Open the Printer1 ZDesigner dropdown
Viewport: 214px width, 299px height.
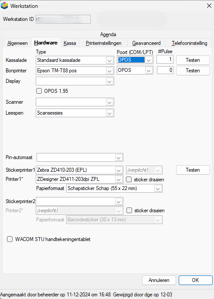(119, 180)
